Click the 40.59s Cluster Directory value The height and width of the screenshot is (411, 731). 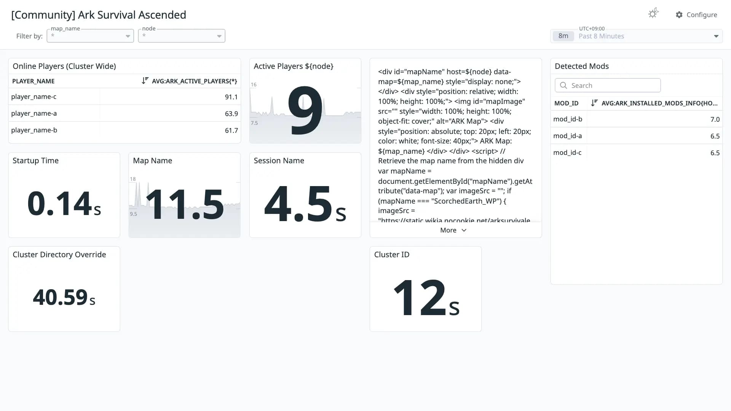click(64, 297)
